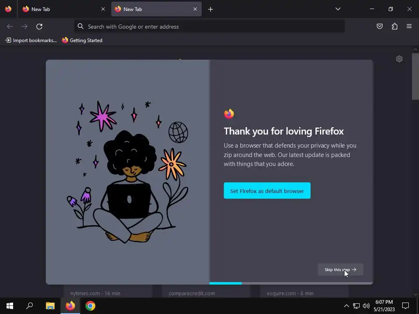Focus the Search with Google address bar
This screenshot has width=419, height=314.
209,27
